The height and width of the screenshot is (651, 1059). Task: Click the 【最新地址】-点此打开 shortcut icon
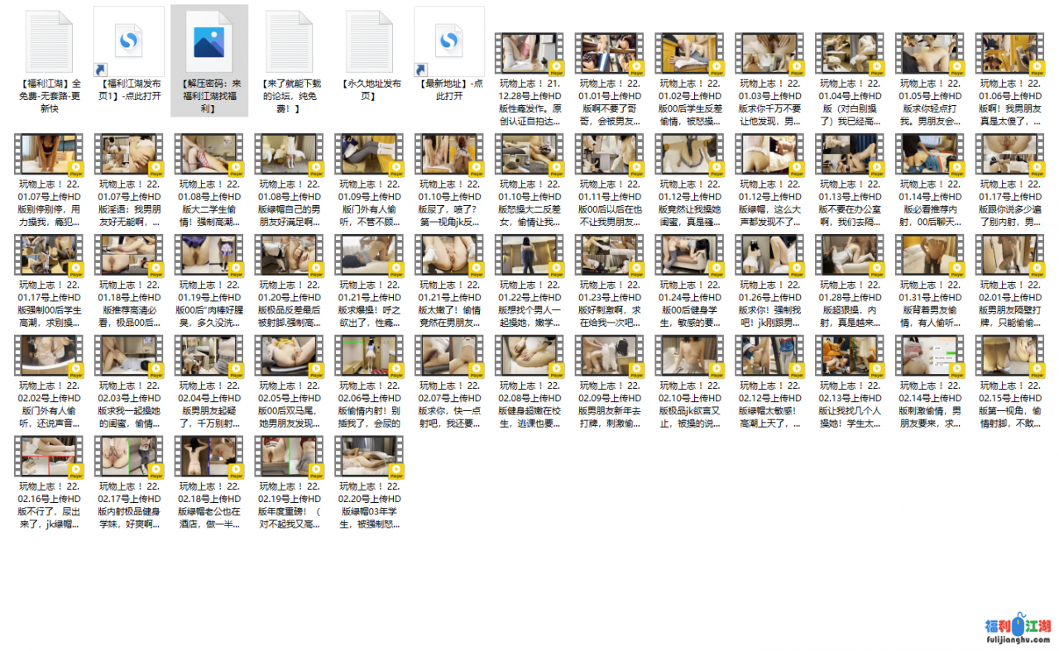[x=449, y=42]
